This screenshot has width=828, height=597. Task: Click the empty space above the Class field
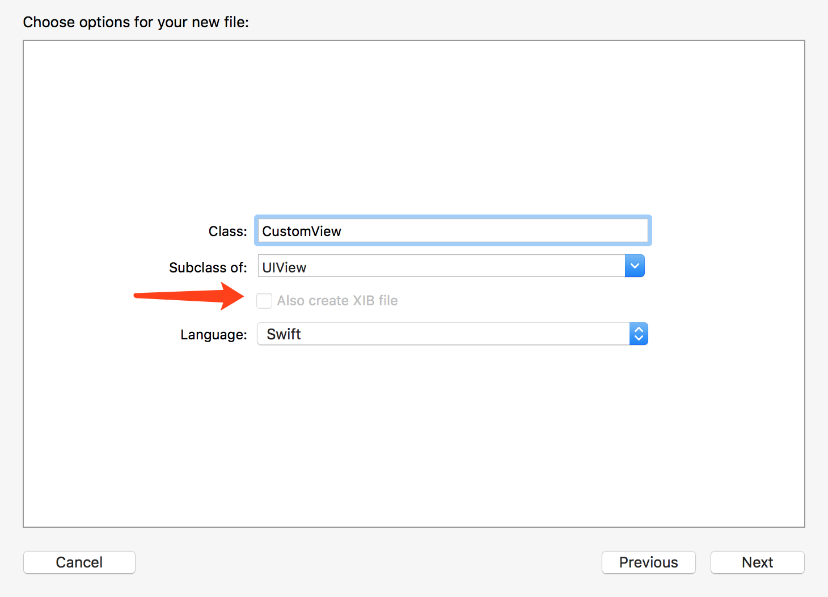coord(414,125)
